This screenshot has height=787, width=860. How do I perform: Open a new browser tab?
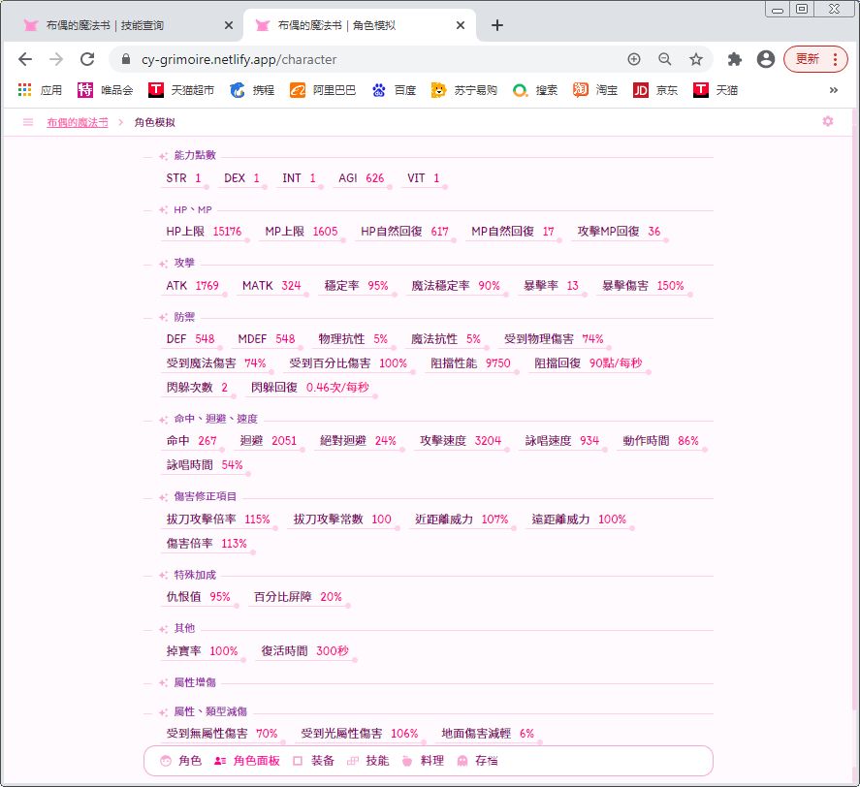(496, 25)
